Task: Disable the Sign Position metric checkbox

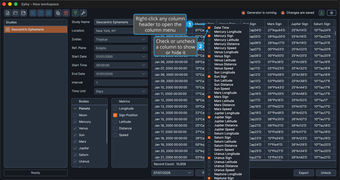Action: (115, 115)
